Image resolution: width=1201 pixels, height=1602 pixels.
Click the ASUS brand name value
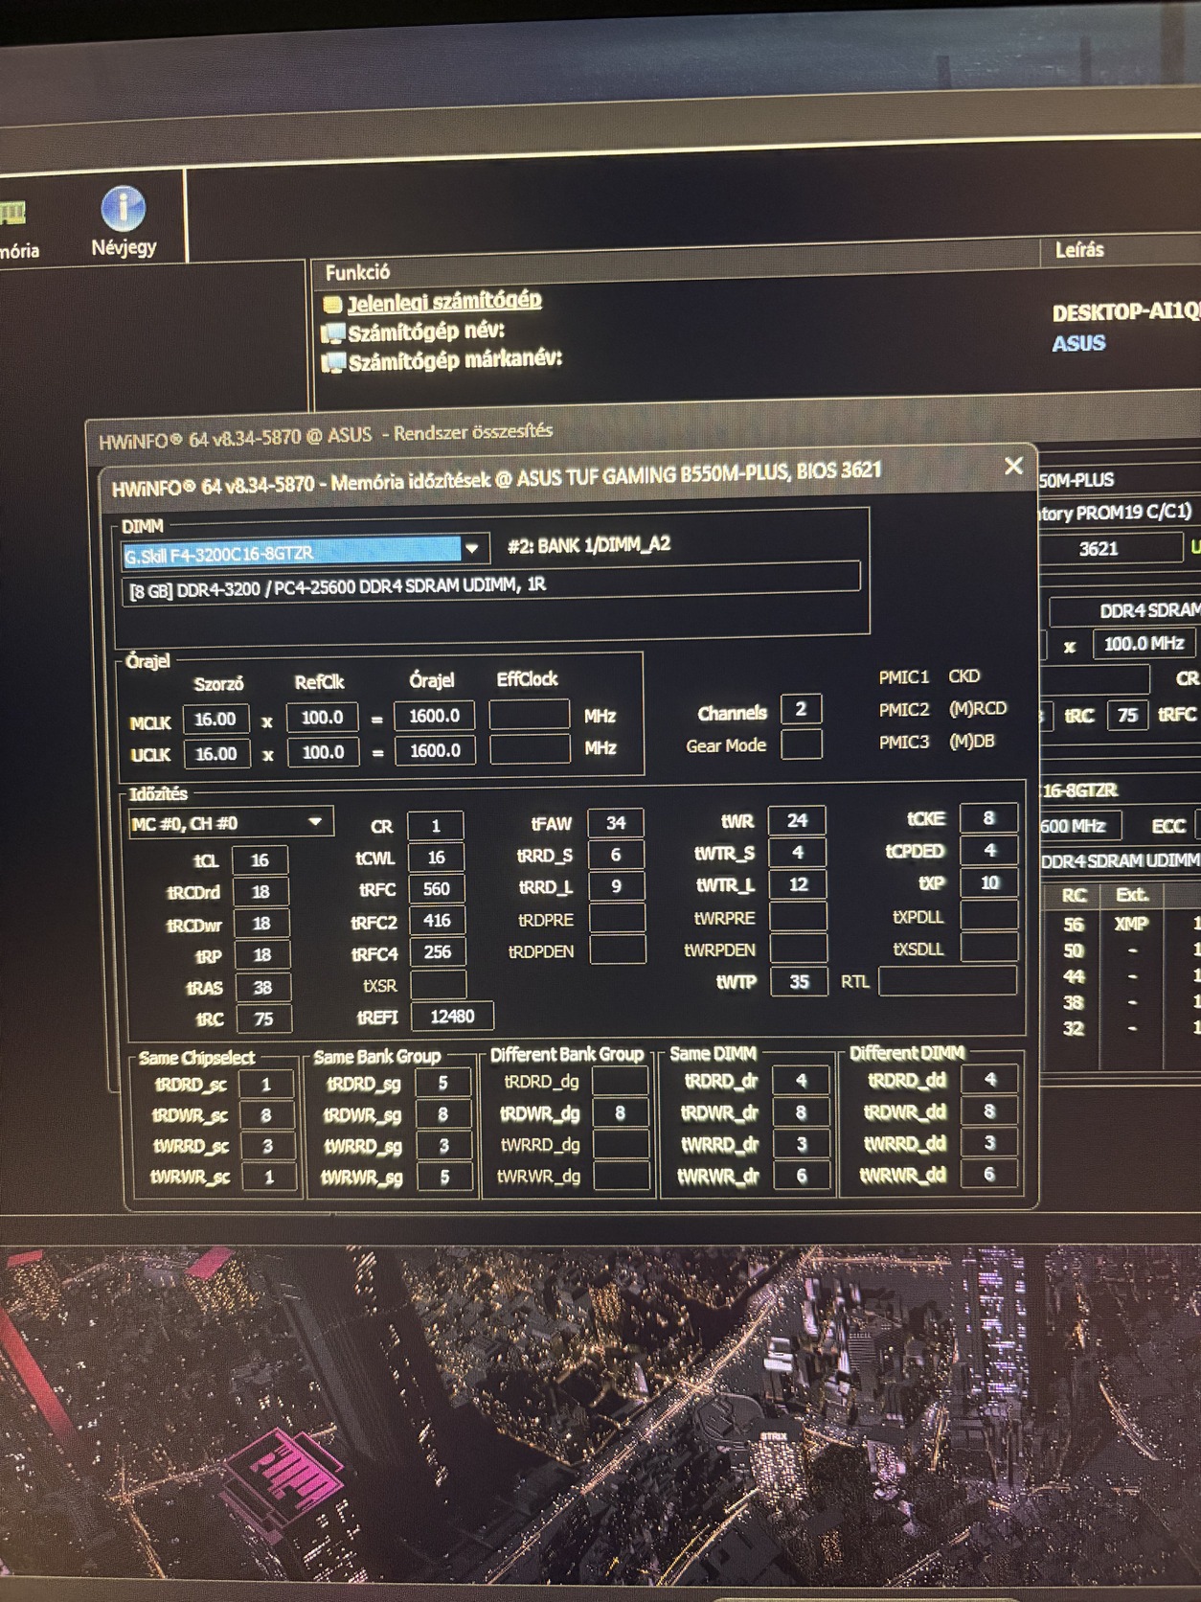pos(1078,343)
